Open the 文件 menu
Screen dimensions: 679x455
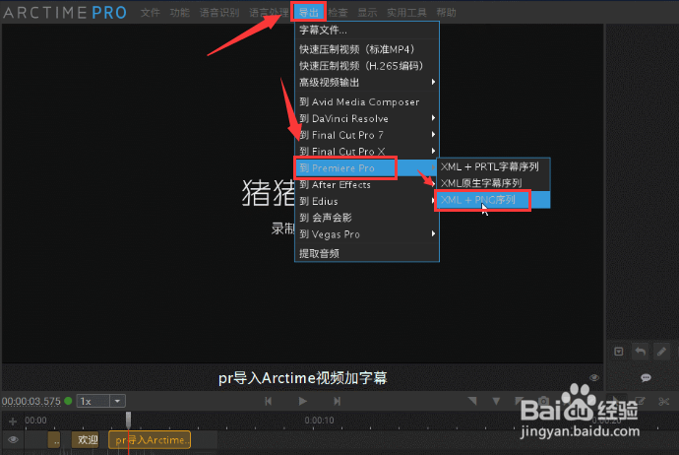[x=151, y=13]
